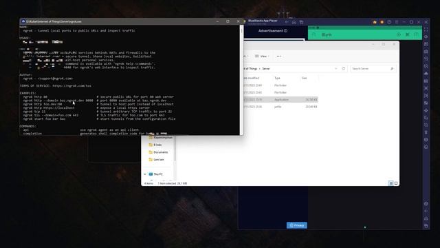Image resolution: width=440 pixels, height=248 pixels.
Task: Switch Explorer to details view via status bar icon
Action: click(x=391, y=183)
